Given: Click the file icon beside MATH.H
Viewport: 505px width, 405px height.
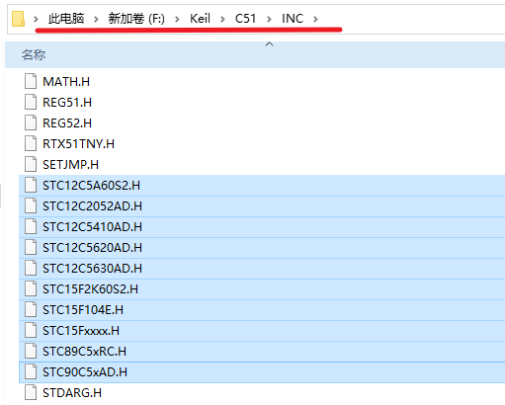Looking at the screenshot, I should (31, 81).
